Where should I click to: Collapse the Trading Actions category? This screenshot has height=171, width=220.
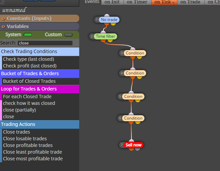click(x=40, y=125)
